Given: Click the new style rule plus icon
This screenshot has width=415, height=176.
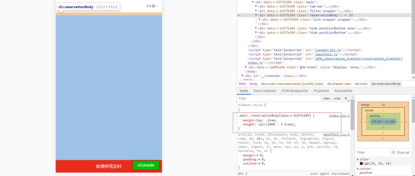Looking at the screenshot, I should pyautogui.click(x=346, y=98).
